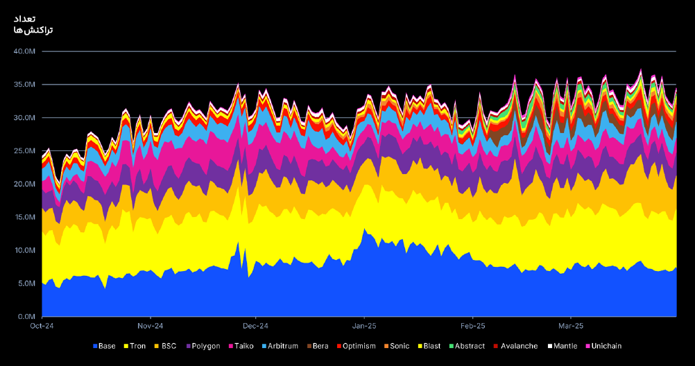Click the 40.0M y-axis label
This screenshot has width=695, height=366.
click(24, 51)
